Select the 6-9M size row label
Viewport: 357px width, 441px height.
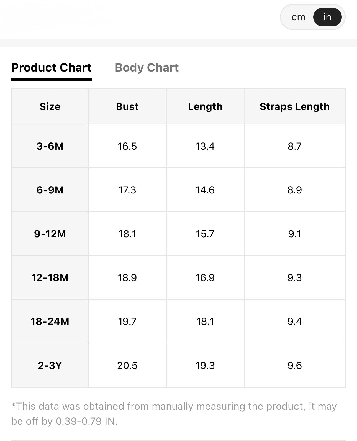point(50,190)
